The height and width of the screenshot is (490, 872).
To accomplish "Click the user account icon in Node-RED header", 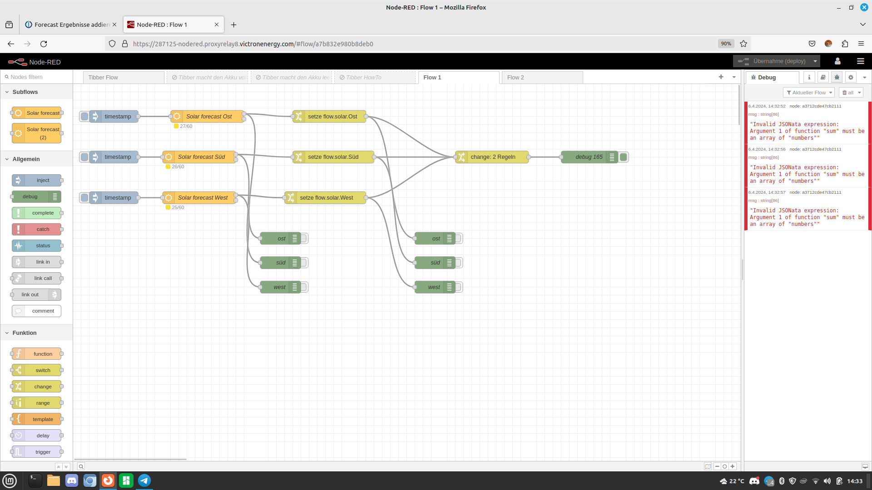I will coord(837,61).
